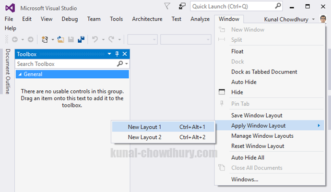Open the Architecture menu
The height and width of the screenshot is (192, 331).
coord(147,19)
